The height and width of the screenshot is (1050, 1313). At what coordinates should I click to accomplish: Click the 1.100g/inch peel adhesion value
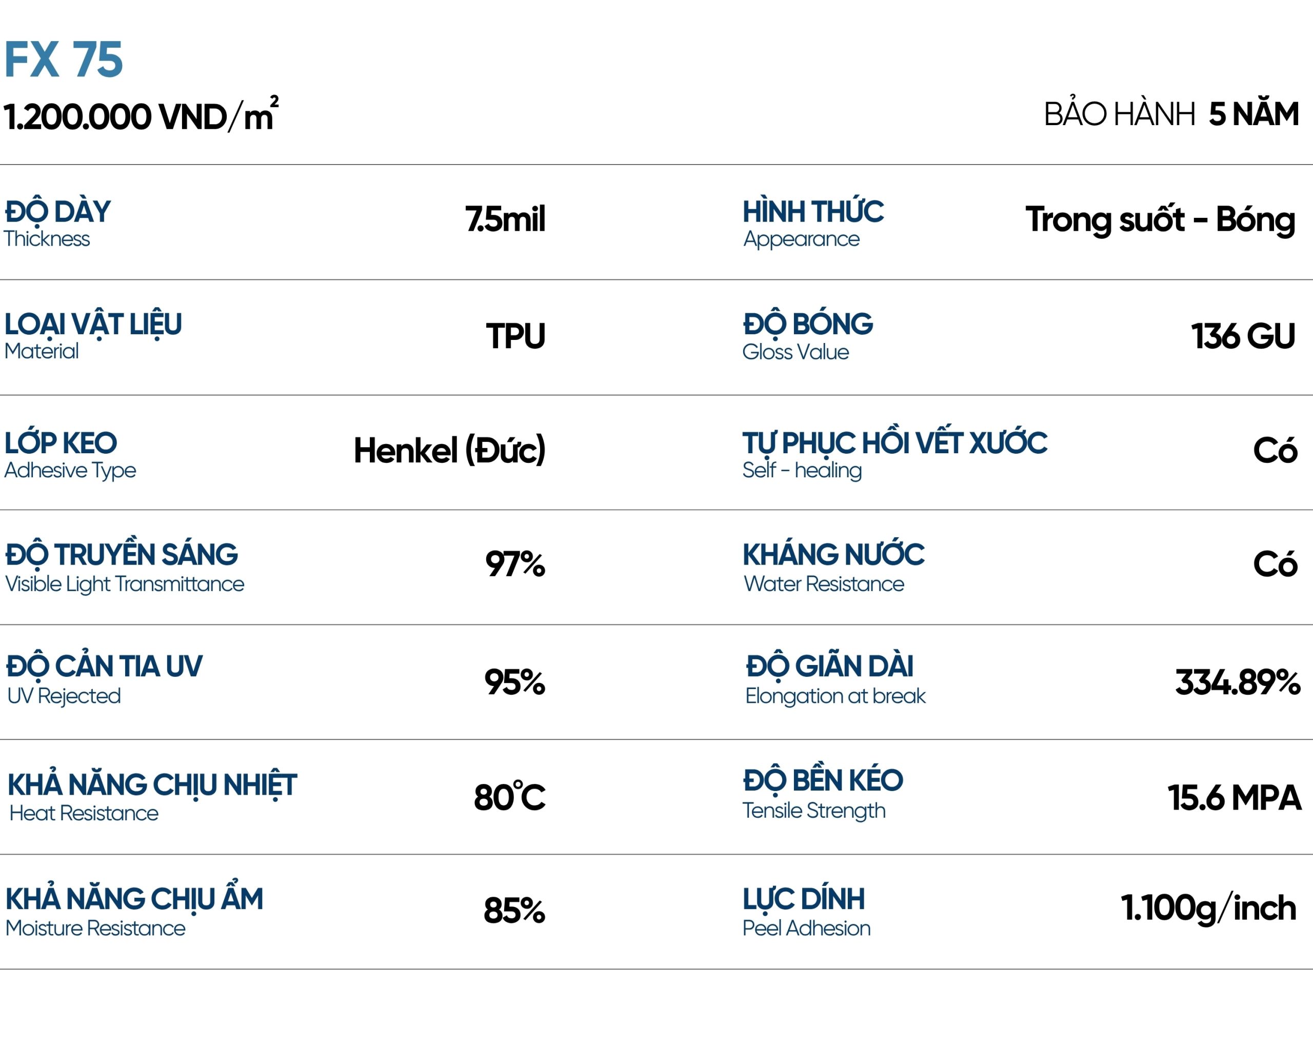tap(1208, 908)
